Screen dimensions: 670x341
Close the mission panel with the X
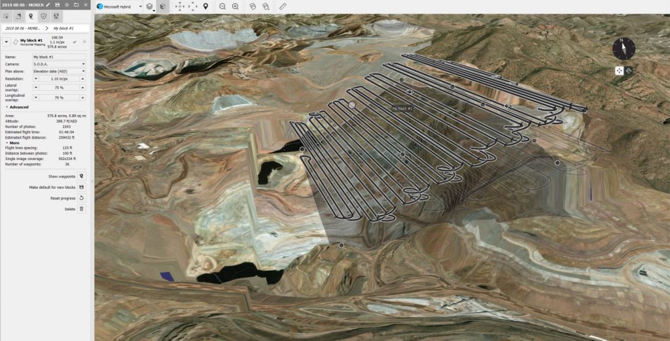(x=86, y=5)
